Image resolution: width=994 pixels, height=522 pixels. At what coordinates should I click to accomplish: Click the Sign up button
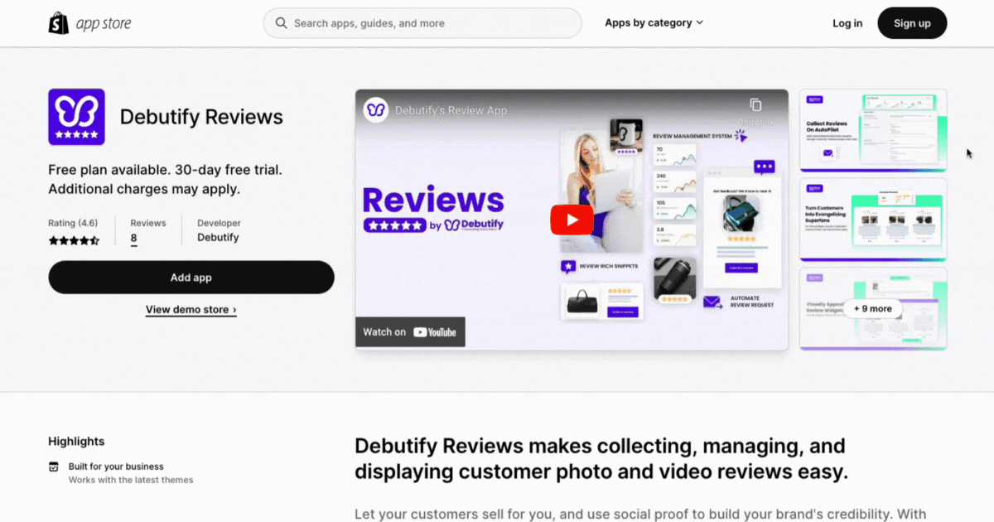click(x=912, y=23)
